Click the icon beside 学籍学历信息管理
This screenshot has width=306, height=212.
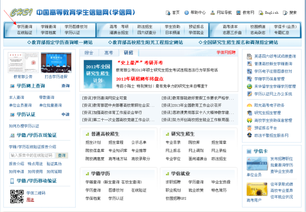(x=250, y=79)
